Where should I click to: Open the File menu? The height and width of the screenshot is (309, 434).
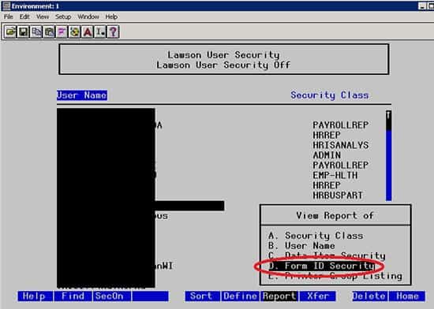click(x=9, y=17)
